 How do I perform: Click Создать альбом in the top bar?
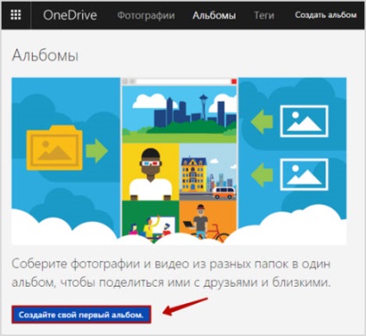(x=325, y=15)
